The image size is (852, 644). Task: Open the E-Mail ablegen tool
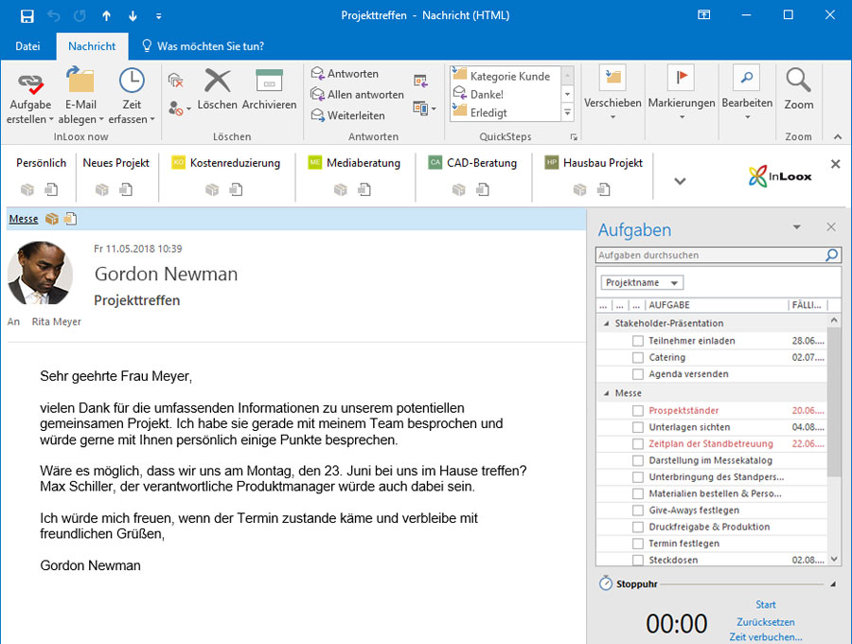(x=80, y=81)
